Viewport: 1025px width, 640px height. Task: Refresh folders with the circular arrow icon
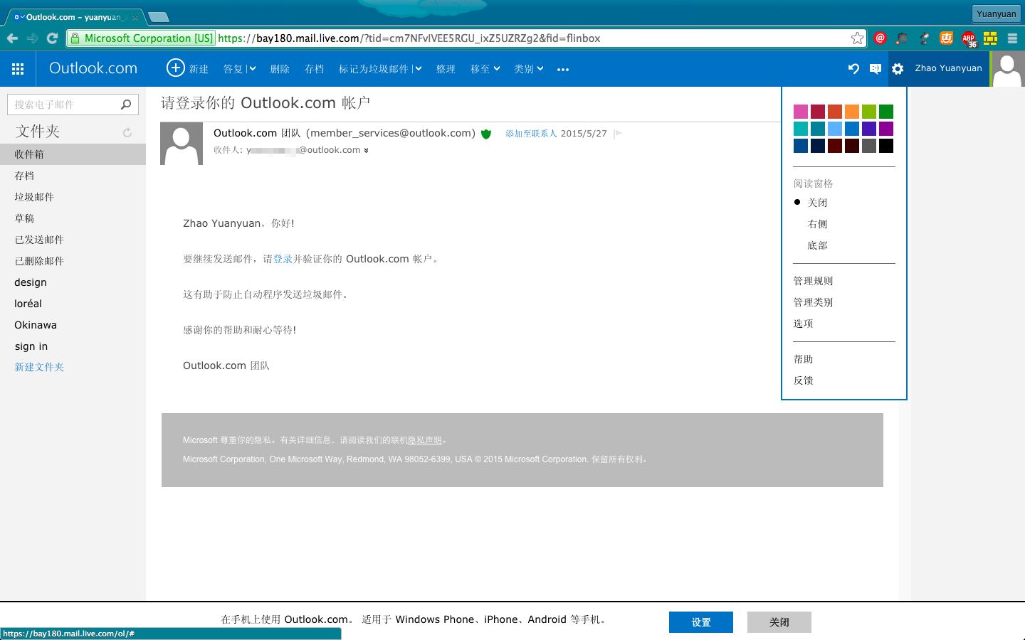(x=127, y=132)
